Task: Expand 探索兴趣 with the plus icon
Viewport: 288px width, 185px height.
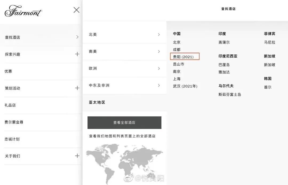Action: [x=77, y=54]
